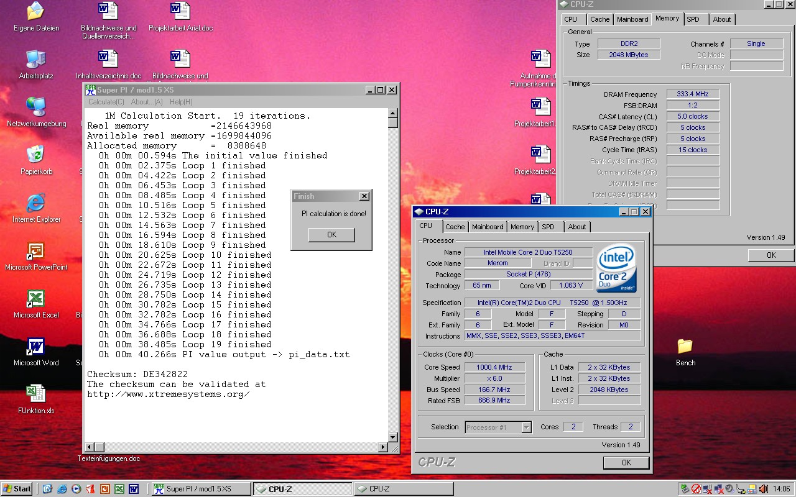The image size is (796, 497).
Task: Click the Rated FSB value 666.9 MHz
Action: click(x=494, y=401)
